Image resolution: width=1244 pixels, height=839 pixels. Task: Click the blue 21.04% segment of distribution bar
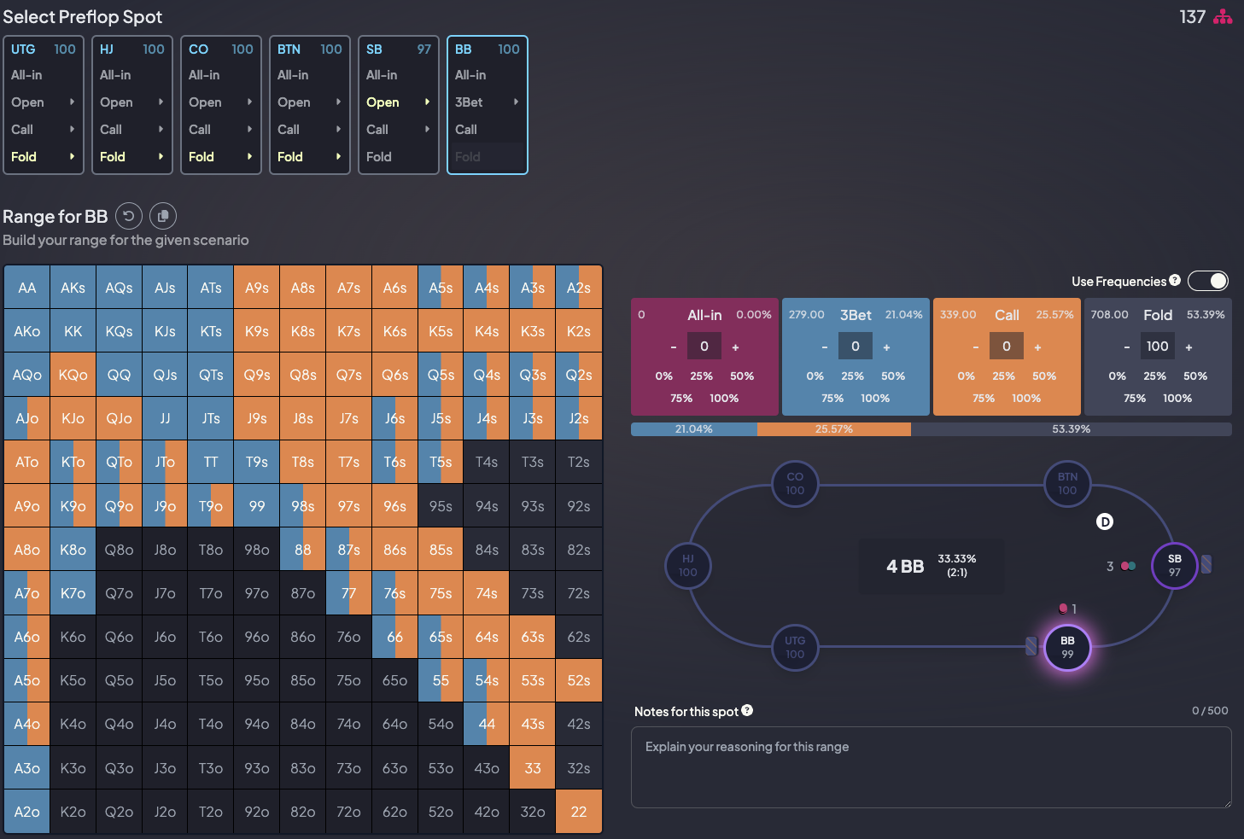[x=694, y=429]
